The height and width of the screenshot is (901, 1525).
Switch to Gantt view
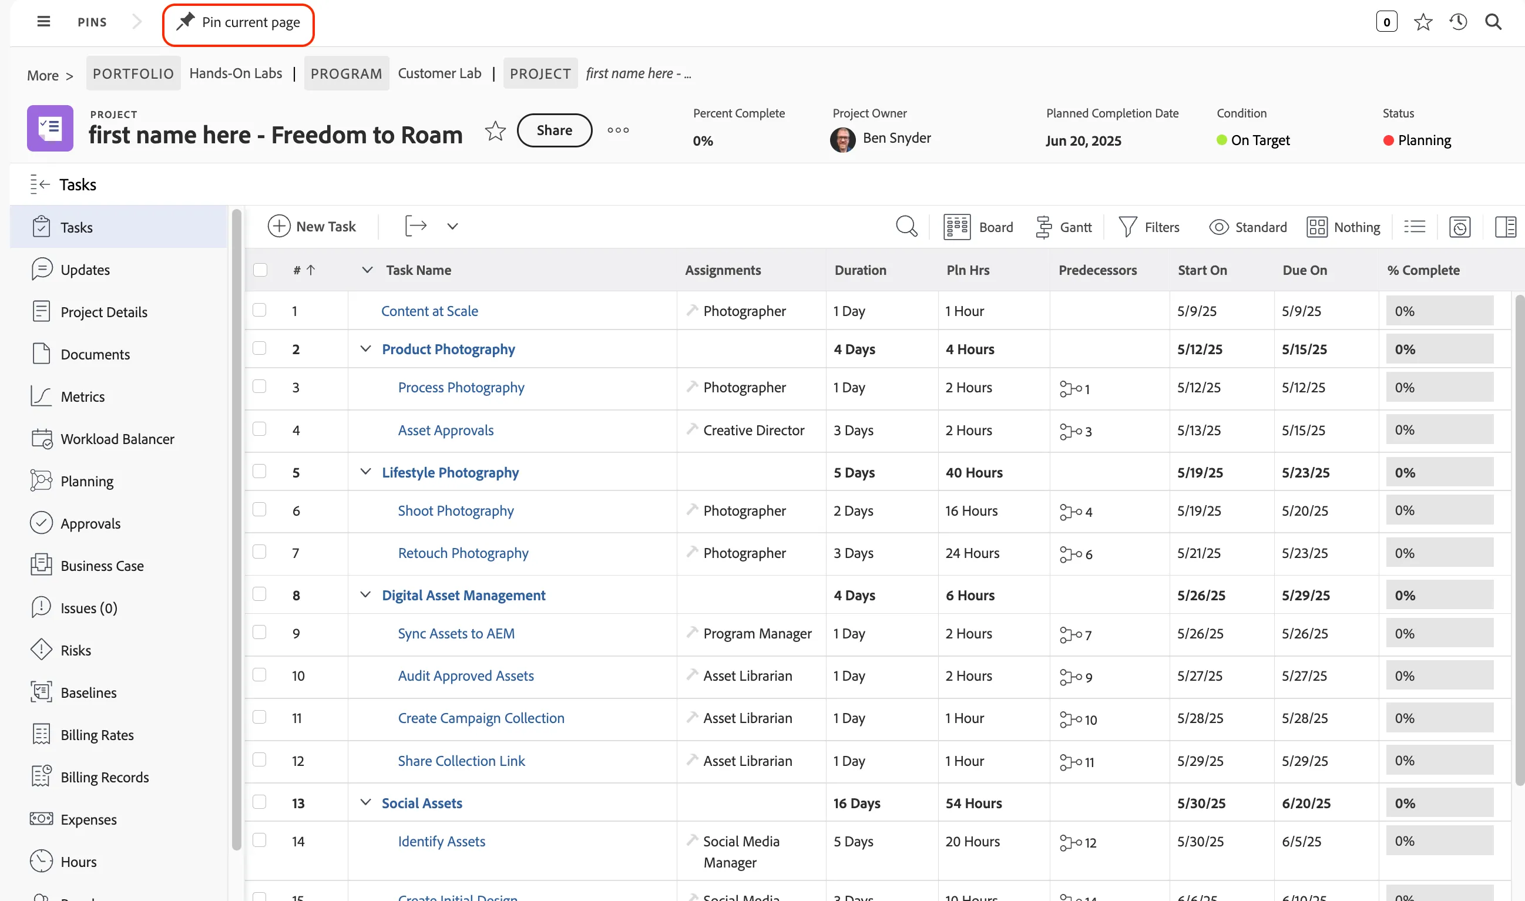coord(1064,227)
